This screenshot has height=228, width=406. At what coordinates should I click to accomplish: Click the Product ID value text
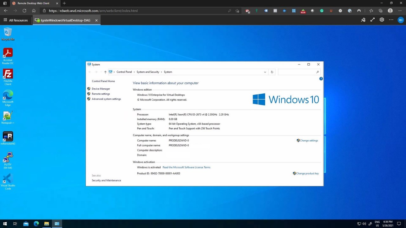165,174
